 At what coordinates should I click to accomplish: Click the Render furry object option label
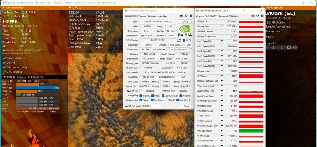pos(278,26)
